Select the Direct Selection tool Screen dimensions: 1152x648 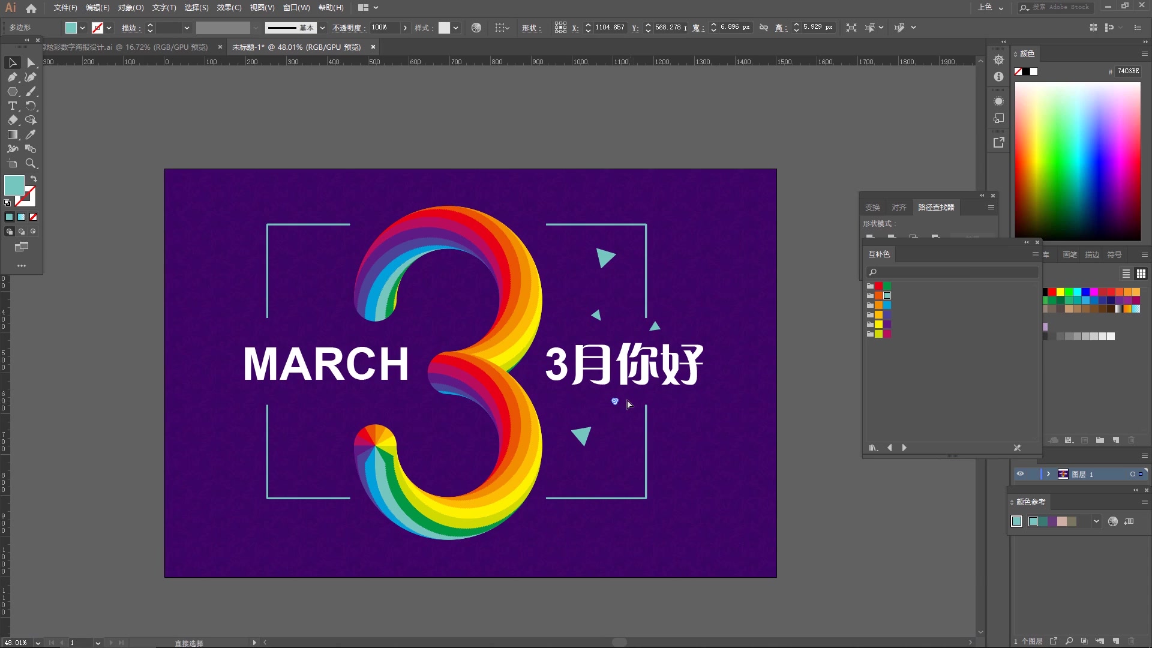[x=31, y=62]
